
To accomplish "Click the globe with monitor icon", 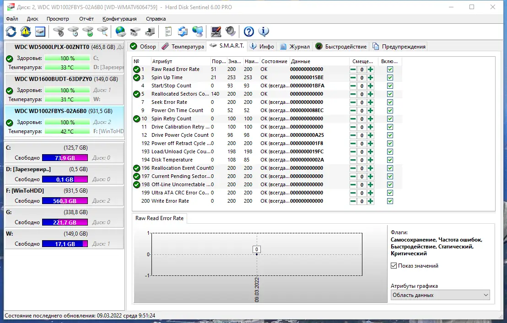I will [x=198, y=32].
